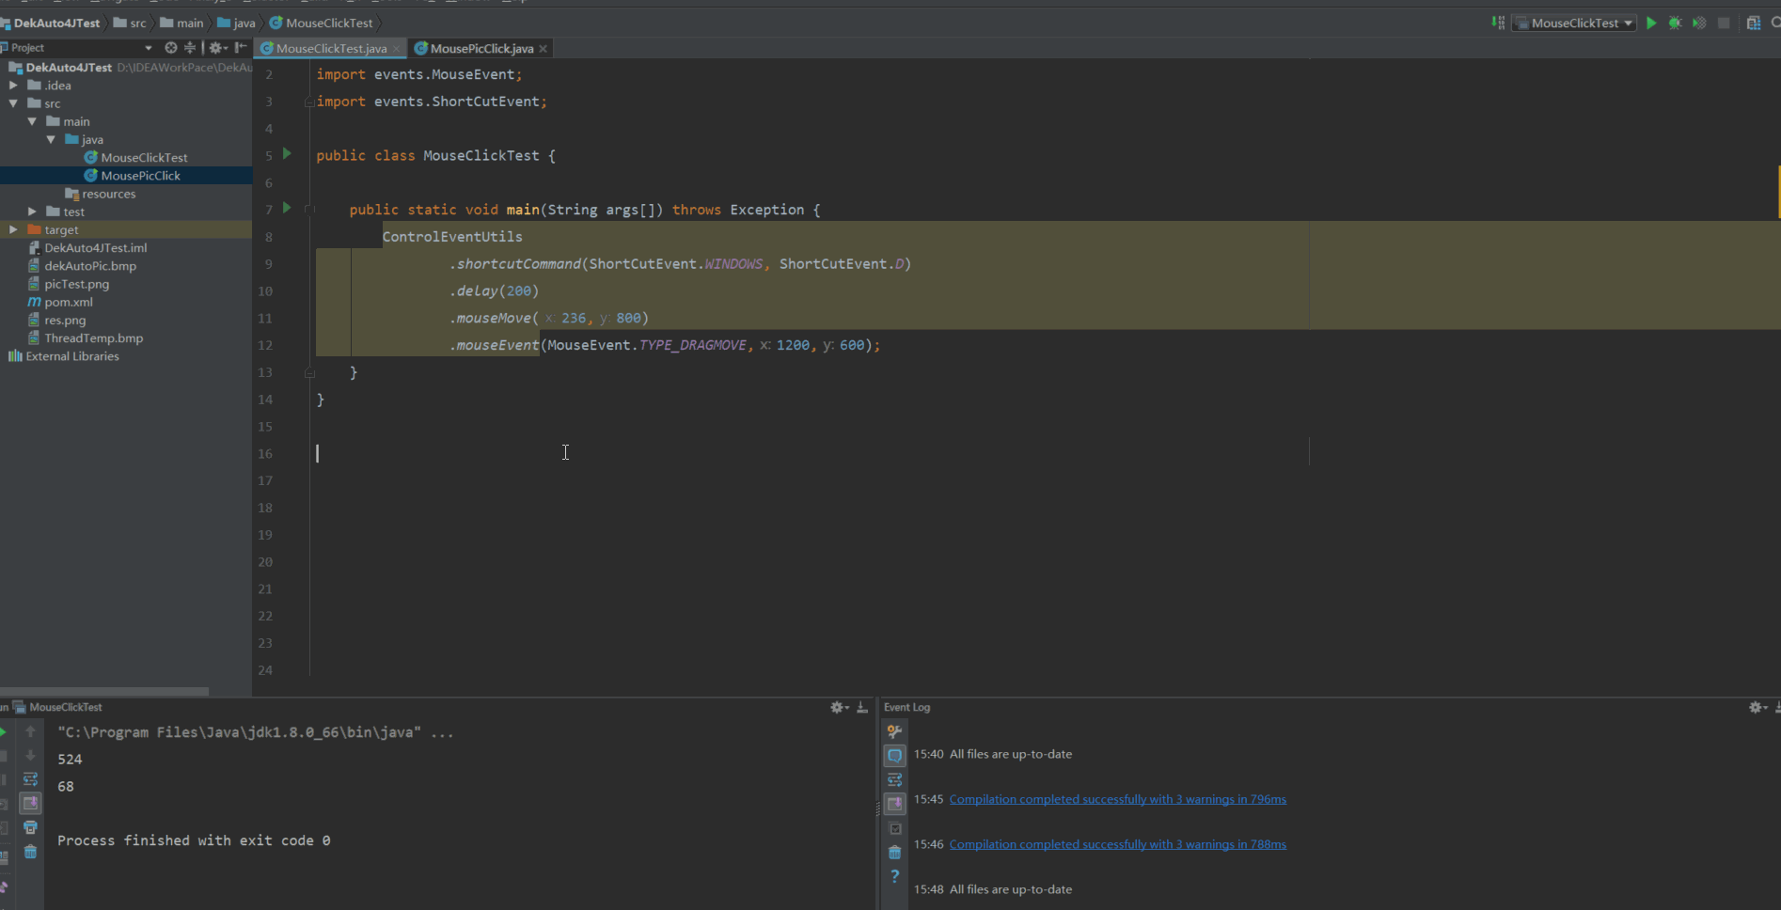The image size is (1781, 910).
Task: Collapse all in the Project panel
Action: (190, 47)
